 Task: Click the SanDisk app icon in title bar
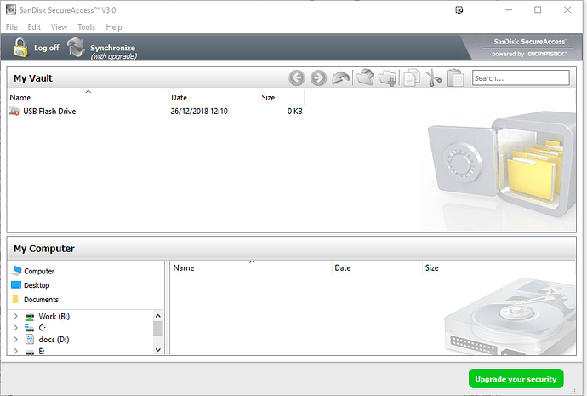[11, 9]
